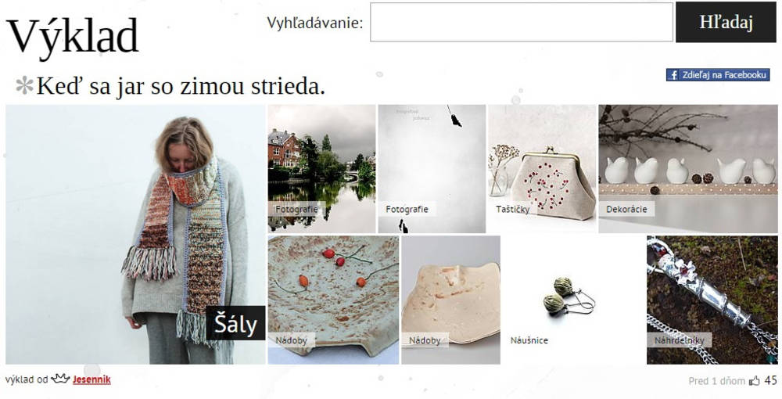Open the Nádoby plate with rosehips
This screenshot has height=399, width=782.
pos(333,300)
